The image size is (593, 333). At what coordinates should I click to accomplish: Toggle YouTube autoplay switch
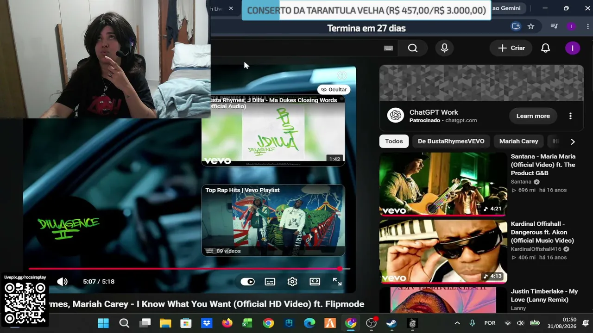pos(247,282)
